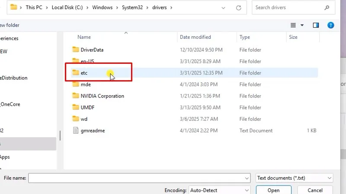The height and width of the screenshot is (194, 346).
Task: Click Windows in the breadcrumb path
Action: [x=102, y=7]
